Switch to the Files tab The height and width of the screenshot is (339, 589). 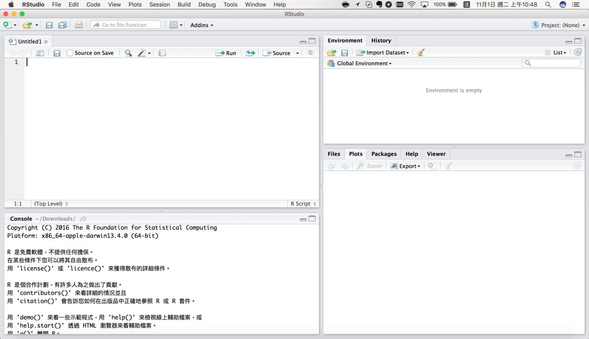[x=334, y=154]
